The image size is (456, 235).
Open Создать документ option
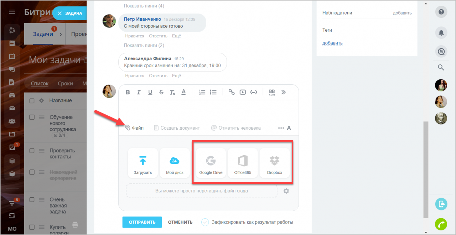[177, 128]
